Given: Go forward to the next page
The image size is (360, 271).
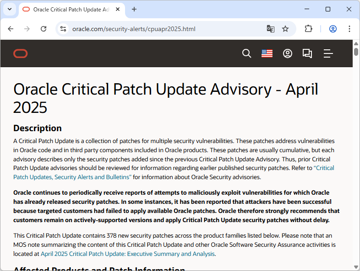Looking at the screenshot, I should click(x=27, y=29).
